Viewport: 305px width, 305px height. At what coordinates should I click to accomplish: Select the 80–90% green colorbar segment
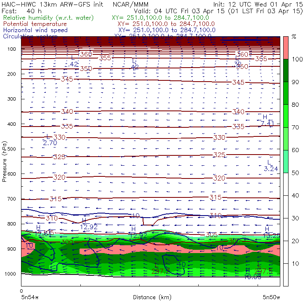(x=286, y=93)
